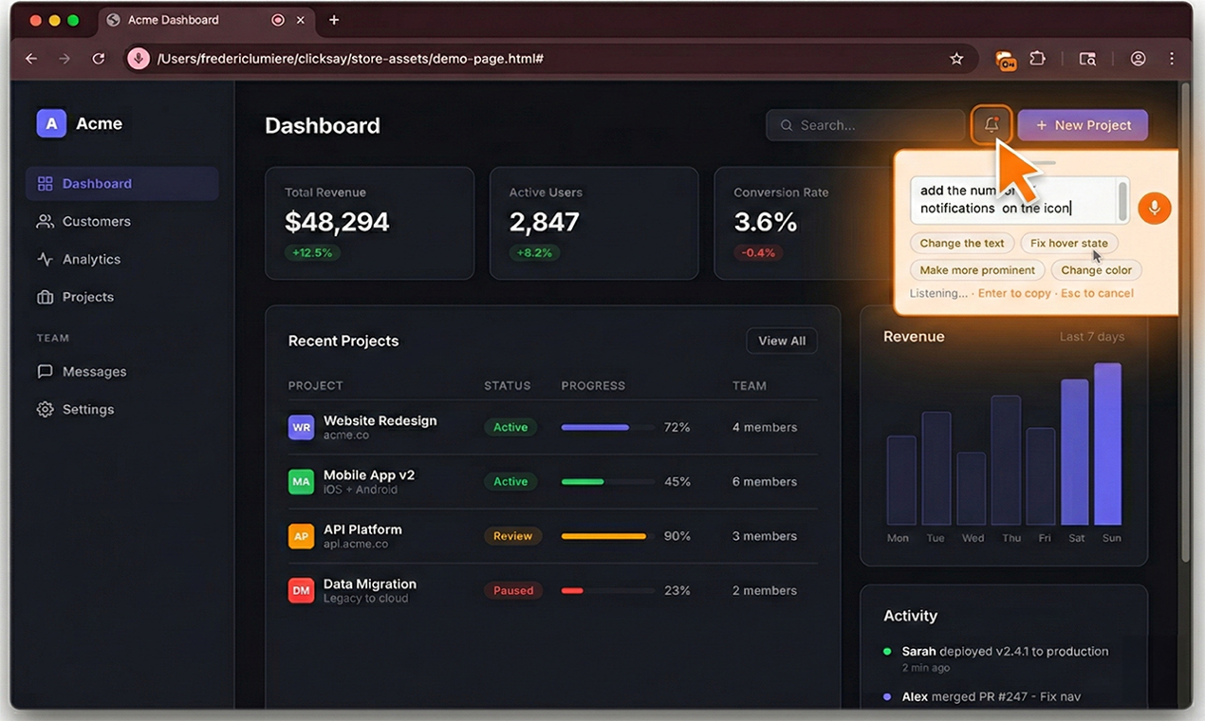The image size is (1205, 721).
Task: Open Customers via the people icon
Action: tap(45, 221)
